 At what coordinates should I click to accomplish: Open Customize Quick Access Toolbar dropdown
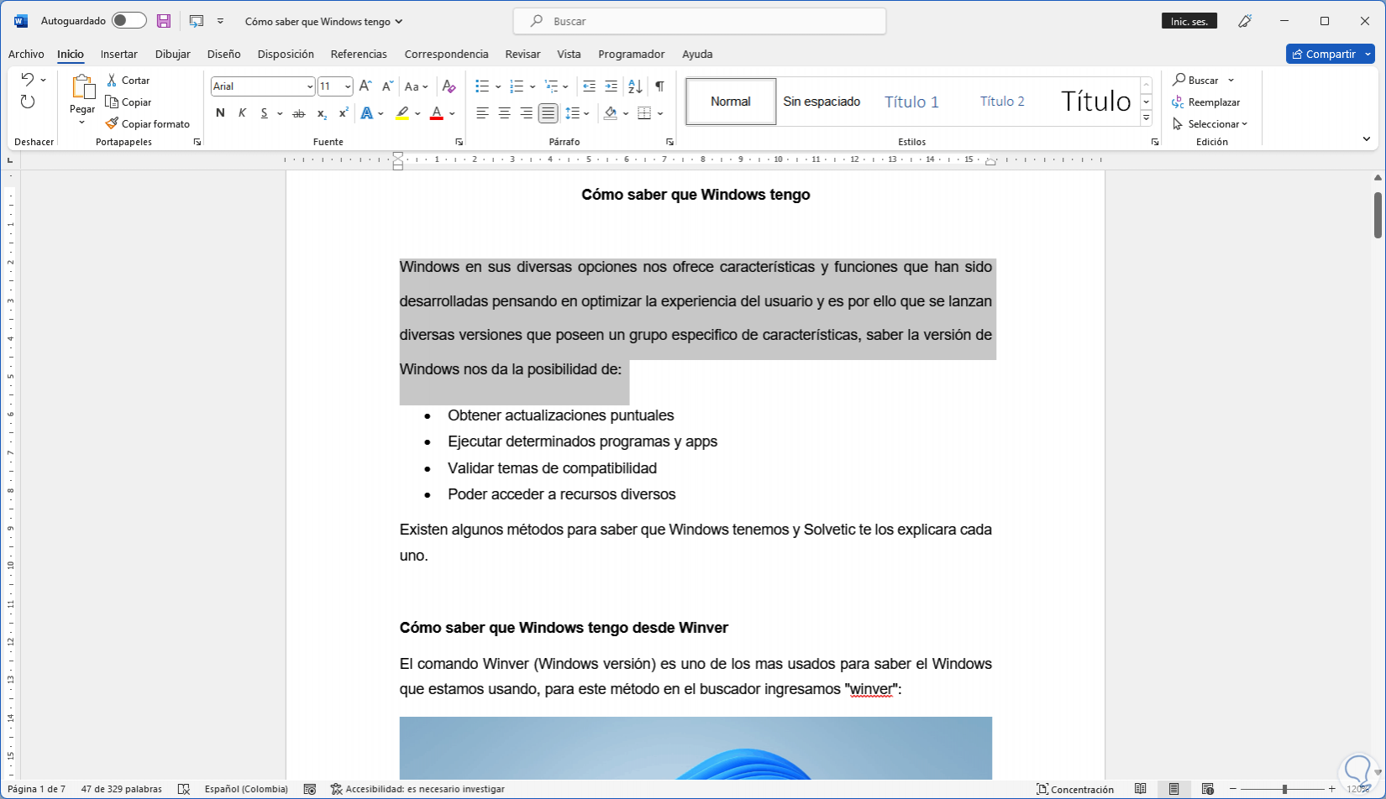coord(220,21)
